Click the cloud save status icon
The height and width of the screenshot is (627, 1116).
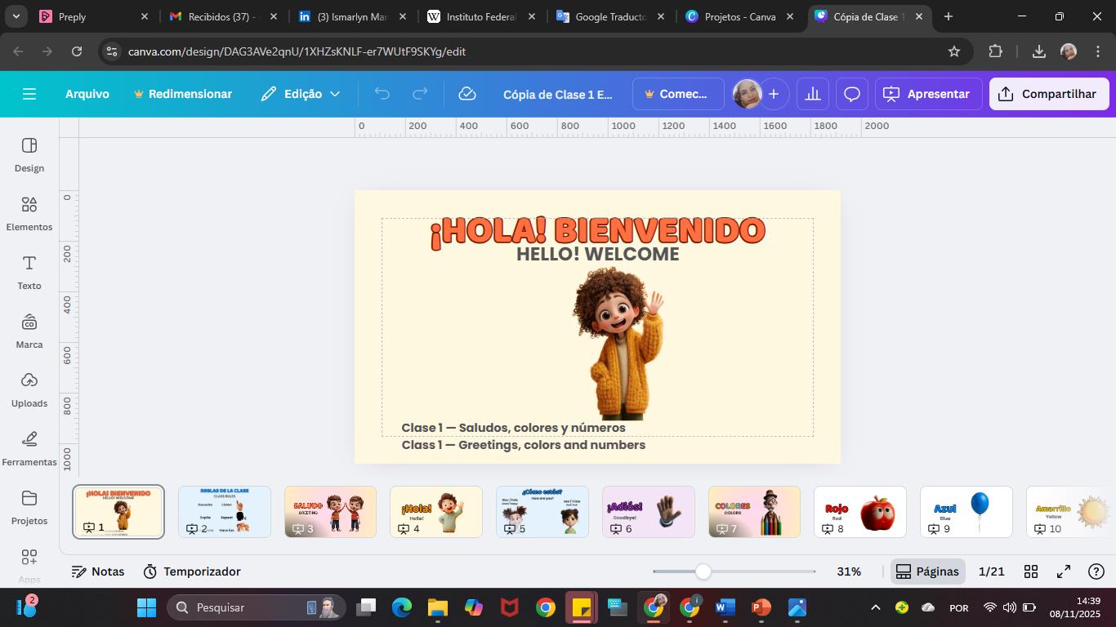[467, 94]
